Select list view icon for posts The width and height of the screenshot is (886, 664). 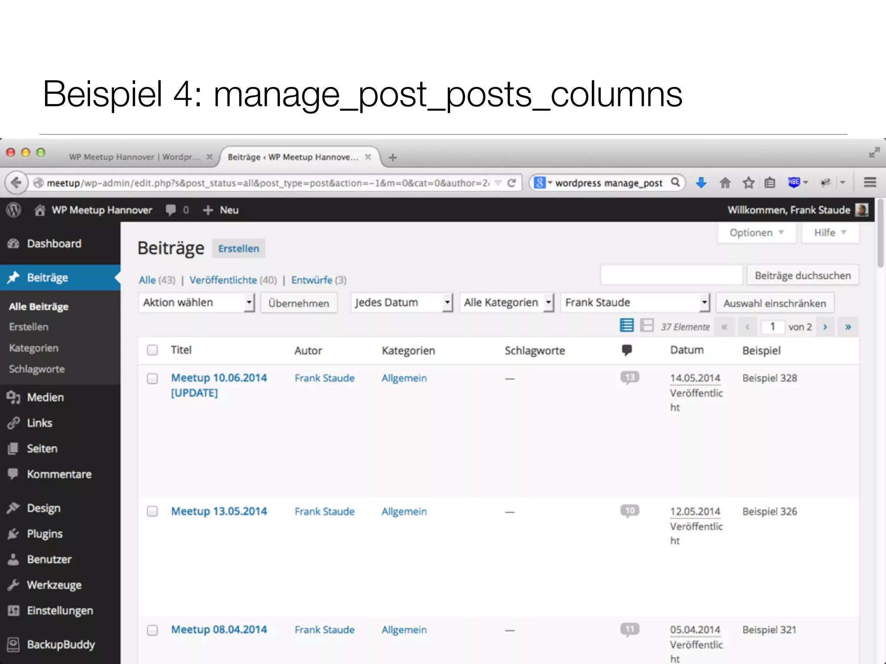click(626, 325)
